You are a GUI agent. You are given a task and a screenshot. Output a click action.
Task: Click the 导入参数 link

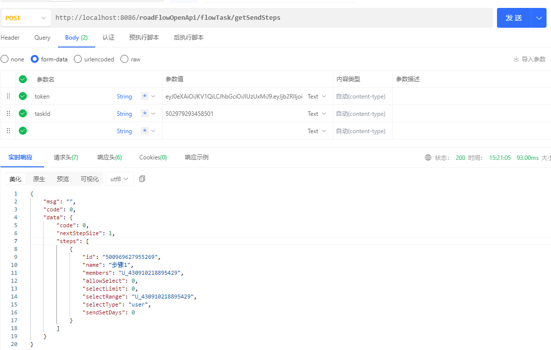pos(534,59)
